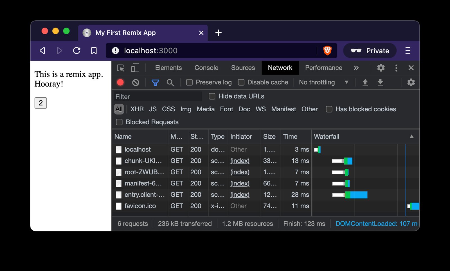Filter requests by Font

point(227,109)
